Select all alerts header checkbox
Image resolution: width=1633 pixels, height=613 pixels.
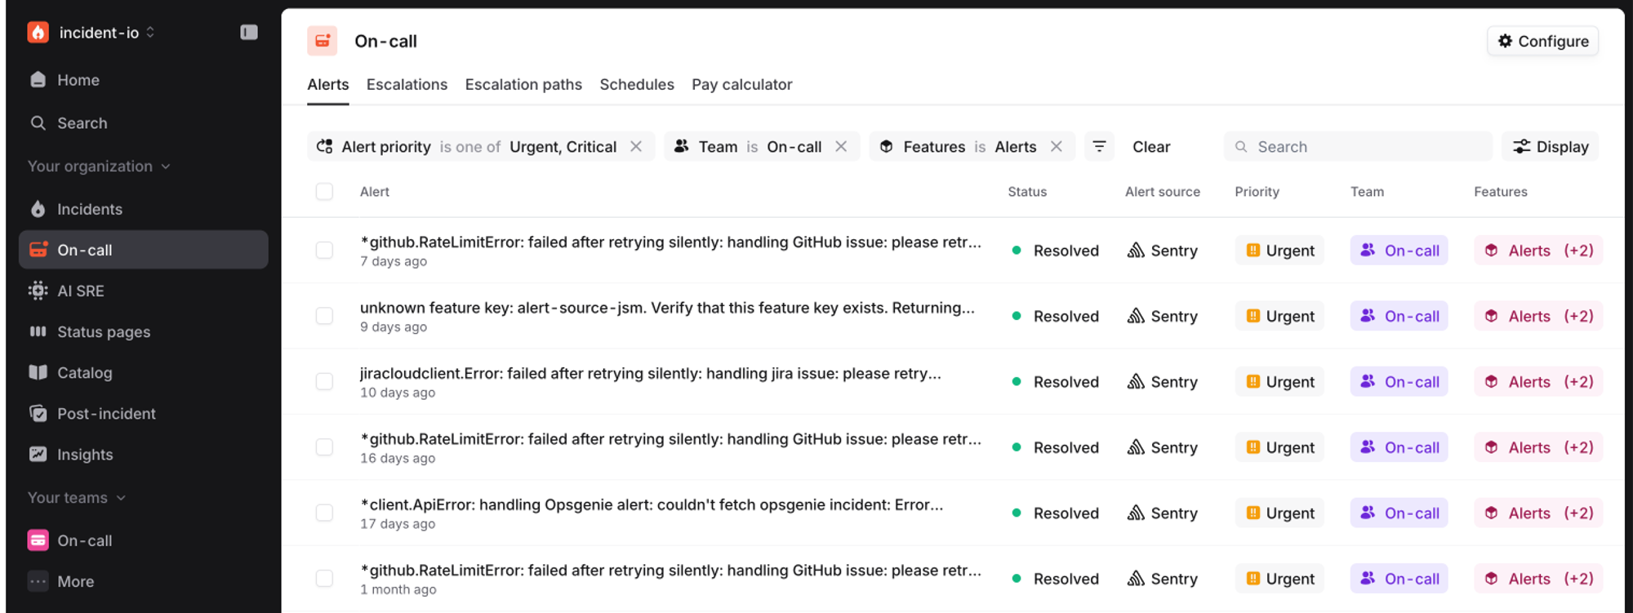click(324, 191)
